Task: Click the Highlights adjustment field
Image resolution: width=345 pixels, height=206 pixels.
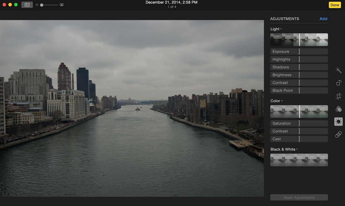Action: pyautogui.click(x=299, y=59)
